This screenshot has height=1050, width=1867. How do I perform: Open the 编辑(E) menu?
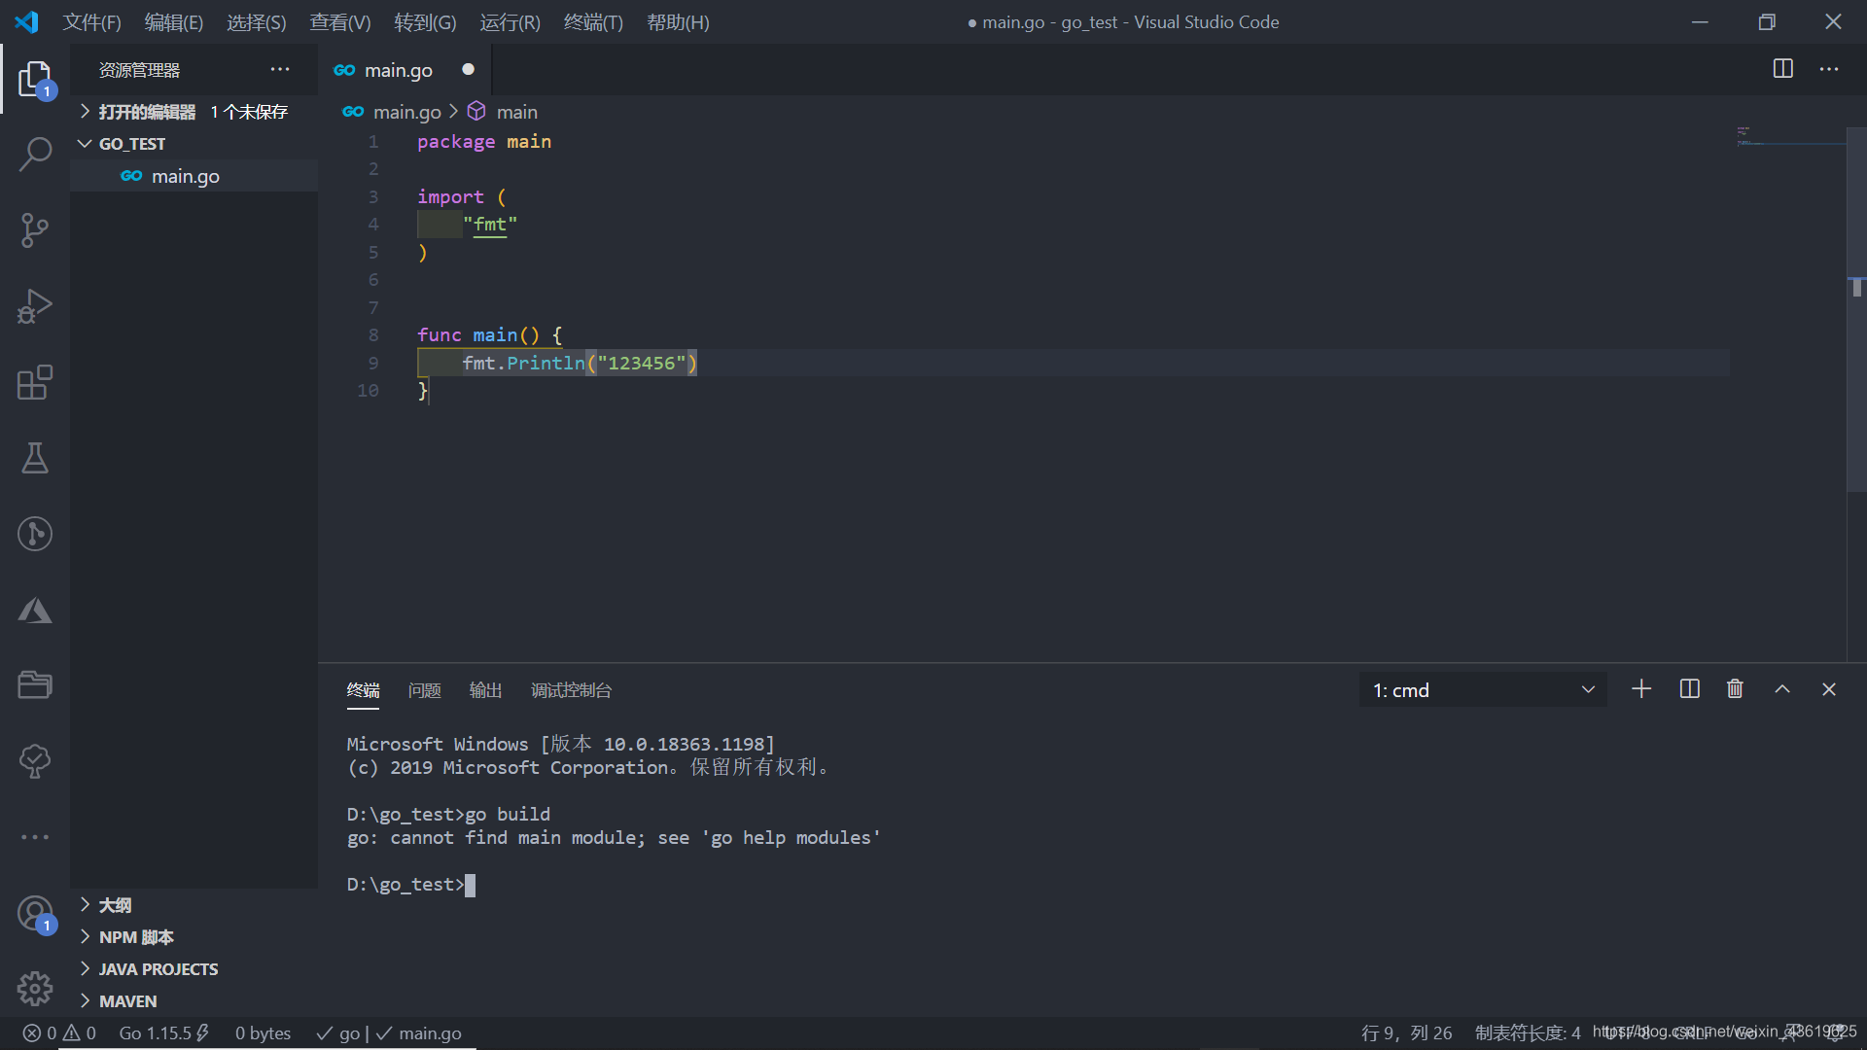tap(174, 21)
